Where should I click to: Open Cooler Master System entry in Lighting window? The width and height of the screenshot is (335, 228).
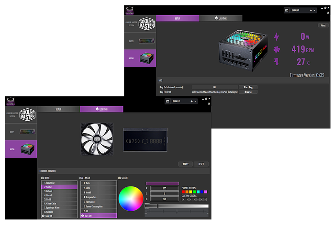pos(21,114)
